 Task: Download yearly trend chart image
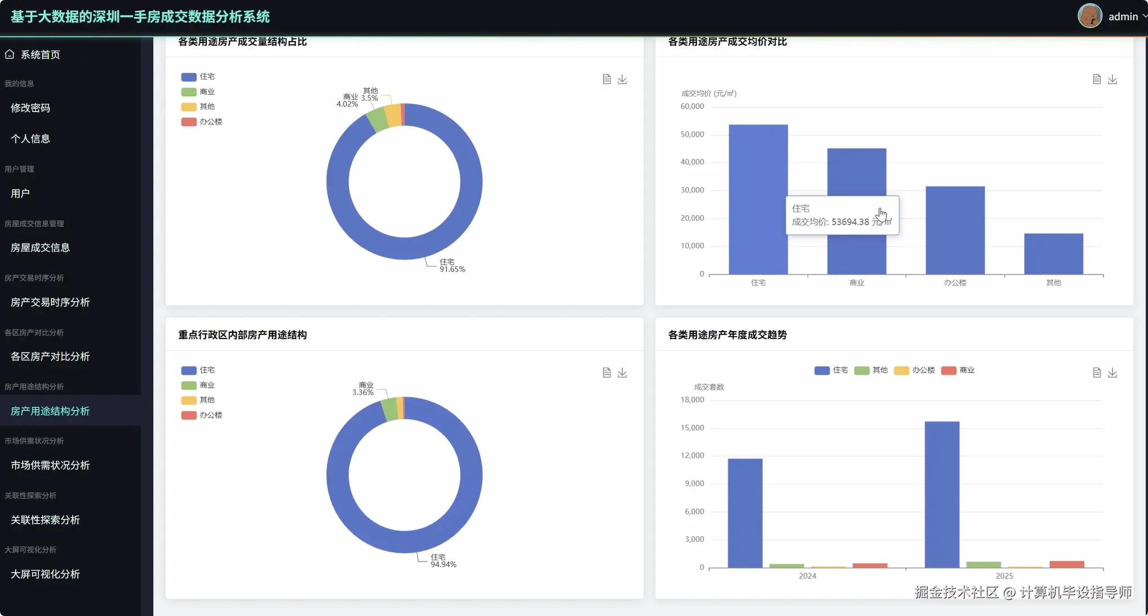point(1112,373)
